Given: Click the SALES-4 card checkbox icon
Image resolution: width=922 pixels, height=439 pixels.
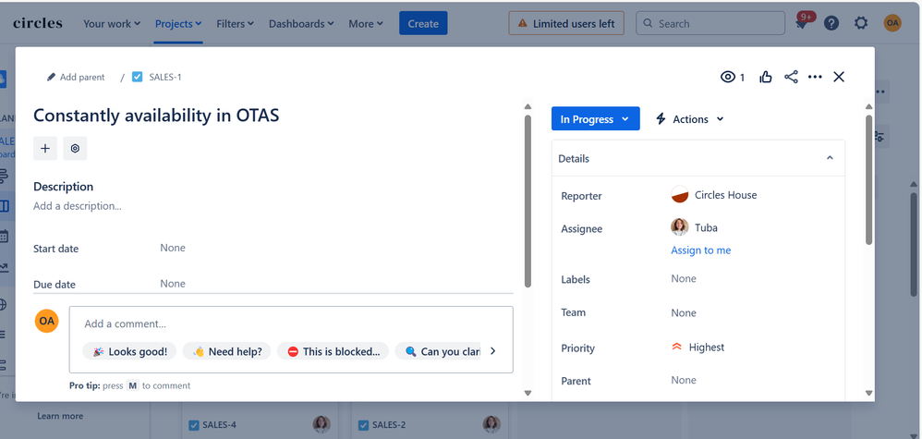Looking at the screenshot, I should click(x=193, y=425).
